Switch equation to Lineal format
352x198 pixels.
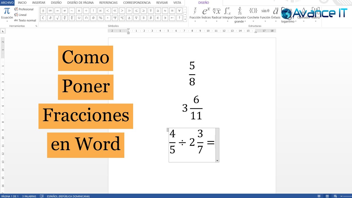pos(20,15)
